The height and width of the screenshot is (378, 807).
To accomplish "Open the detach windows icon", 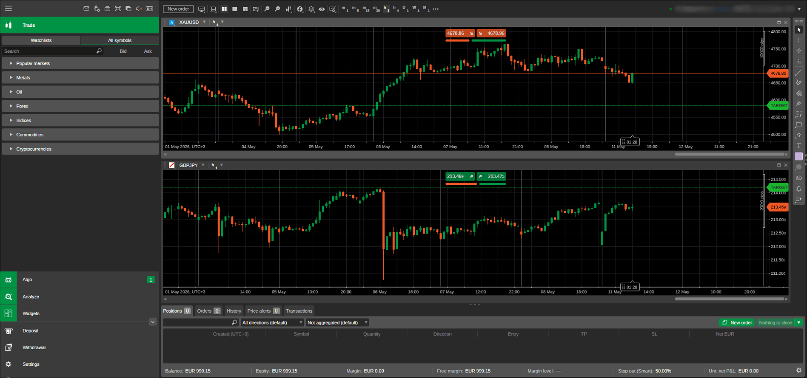I will (128, 8).
